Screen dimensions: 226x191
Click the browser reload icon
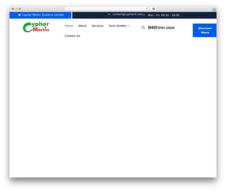click(x=147, y=9)
